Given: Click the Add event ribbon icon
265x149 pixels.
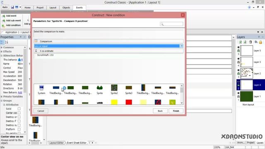Looking at the screenshot, I should point(3,16).
